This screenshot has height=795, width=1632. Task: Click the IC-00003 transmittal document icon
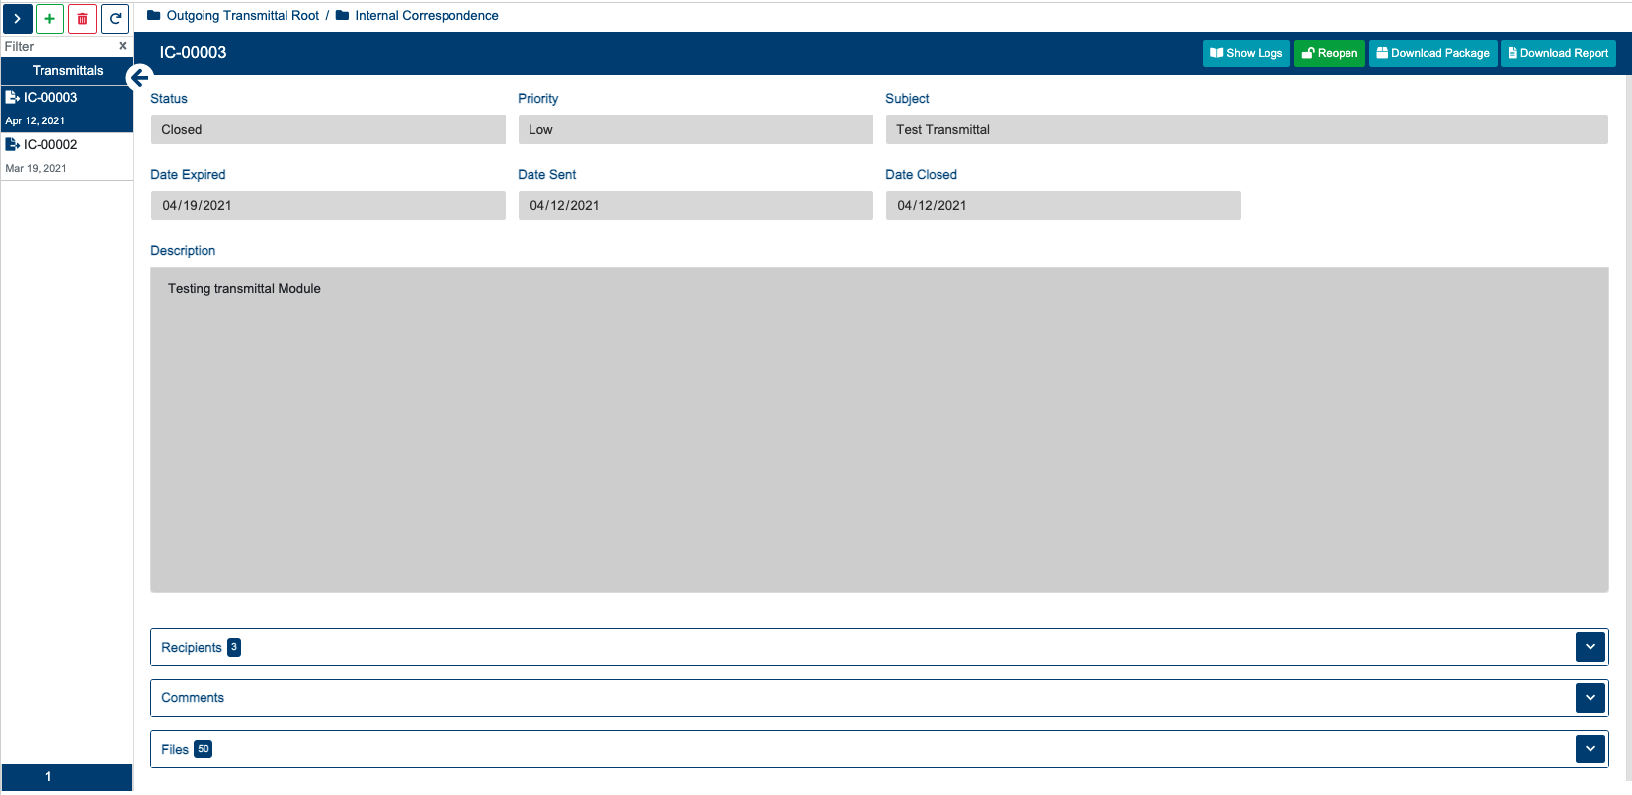[13, 97]
